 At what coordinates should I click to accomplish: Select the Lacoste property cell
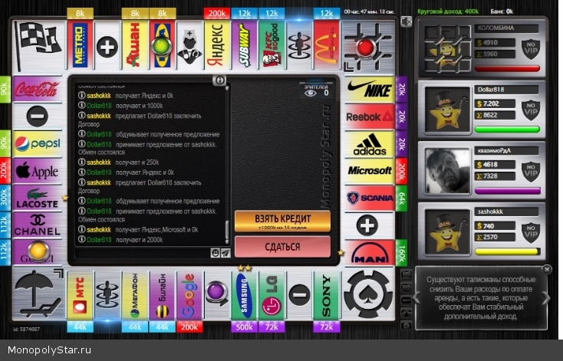click(38, 198)
